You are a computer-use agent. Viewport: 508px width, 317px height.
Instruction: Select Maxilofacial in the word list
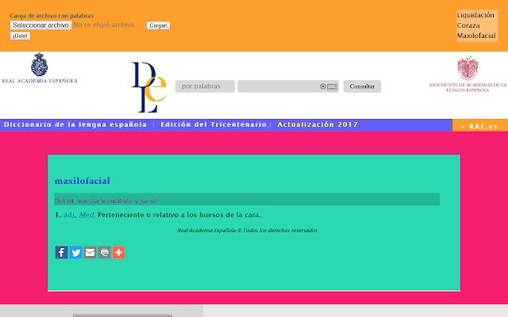[x=476, y=36]
